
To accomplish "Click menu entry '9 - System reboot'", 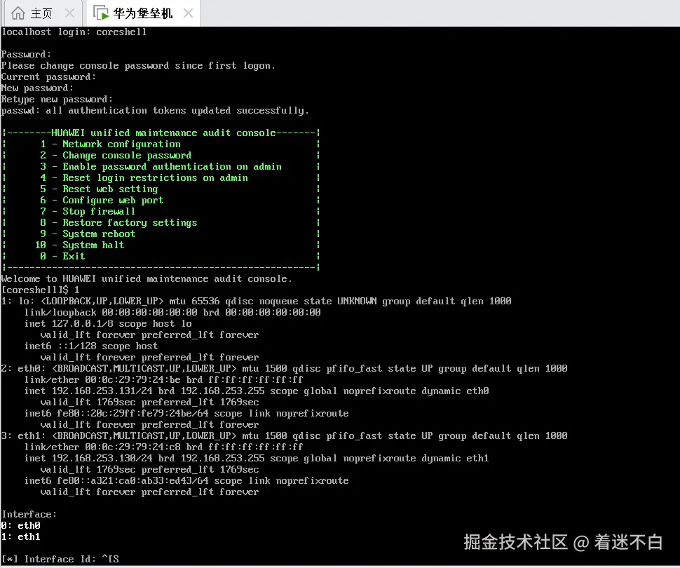I will [x=88, y=234].
